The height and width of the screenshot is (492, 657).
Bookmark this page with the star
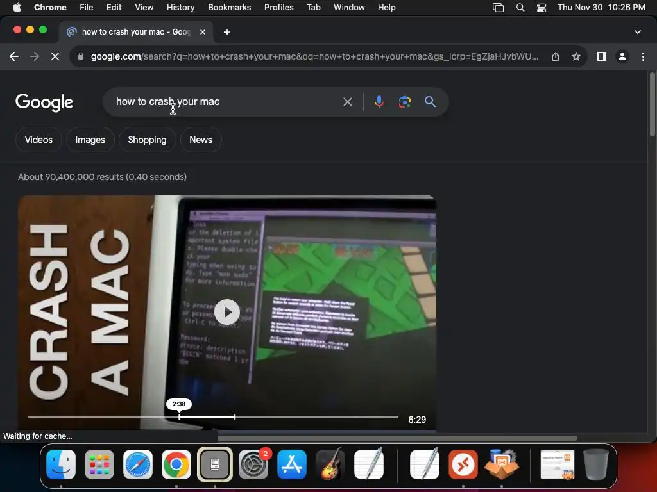tap(576, 56)
